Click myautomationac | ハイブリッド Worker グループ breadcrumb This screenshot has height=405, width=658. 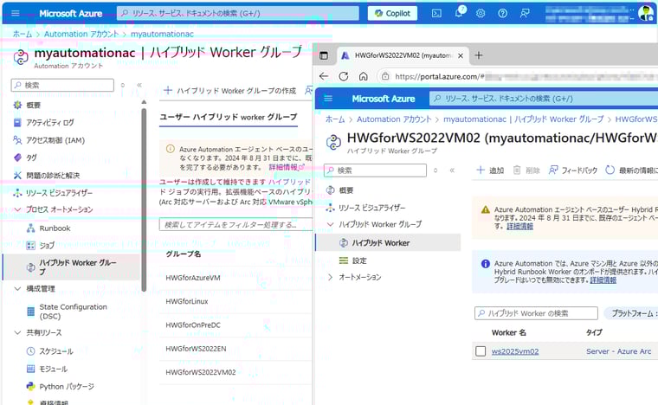[x=523, y=119]
